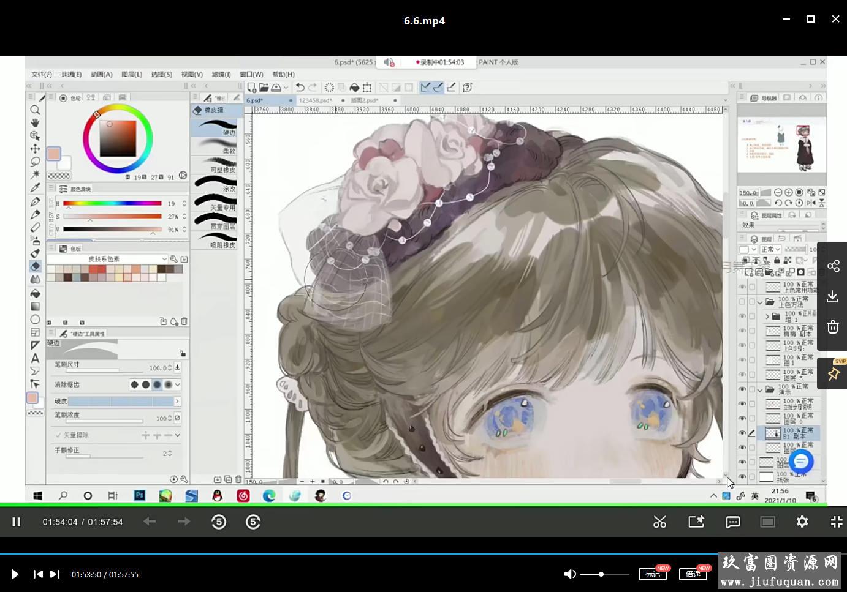Click the download icon on side panel

(x=832, y=297)
